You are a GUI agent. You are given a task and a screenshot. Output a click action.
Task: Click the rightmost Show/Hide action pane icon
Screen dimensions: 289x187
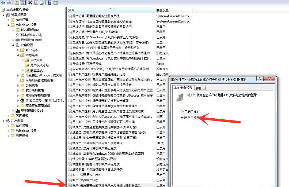56,3
